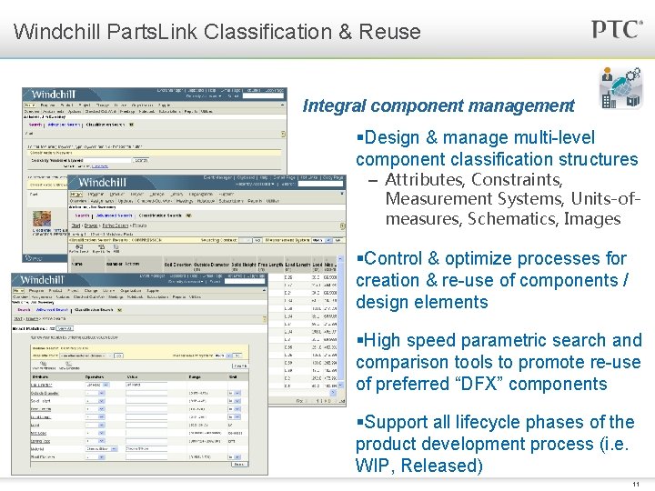This screenshot has width=655, height=491.
Task: Click value field for Outside Diameter row
Action: tap(146, 394)
